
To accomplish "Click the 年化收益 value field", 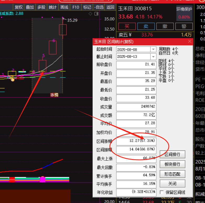I will point(136,193).
